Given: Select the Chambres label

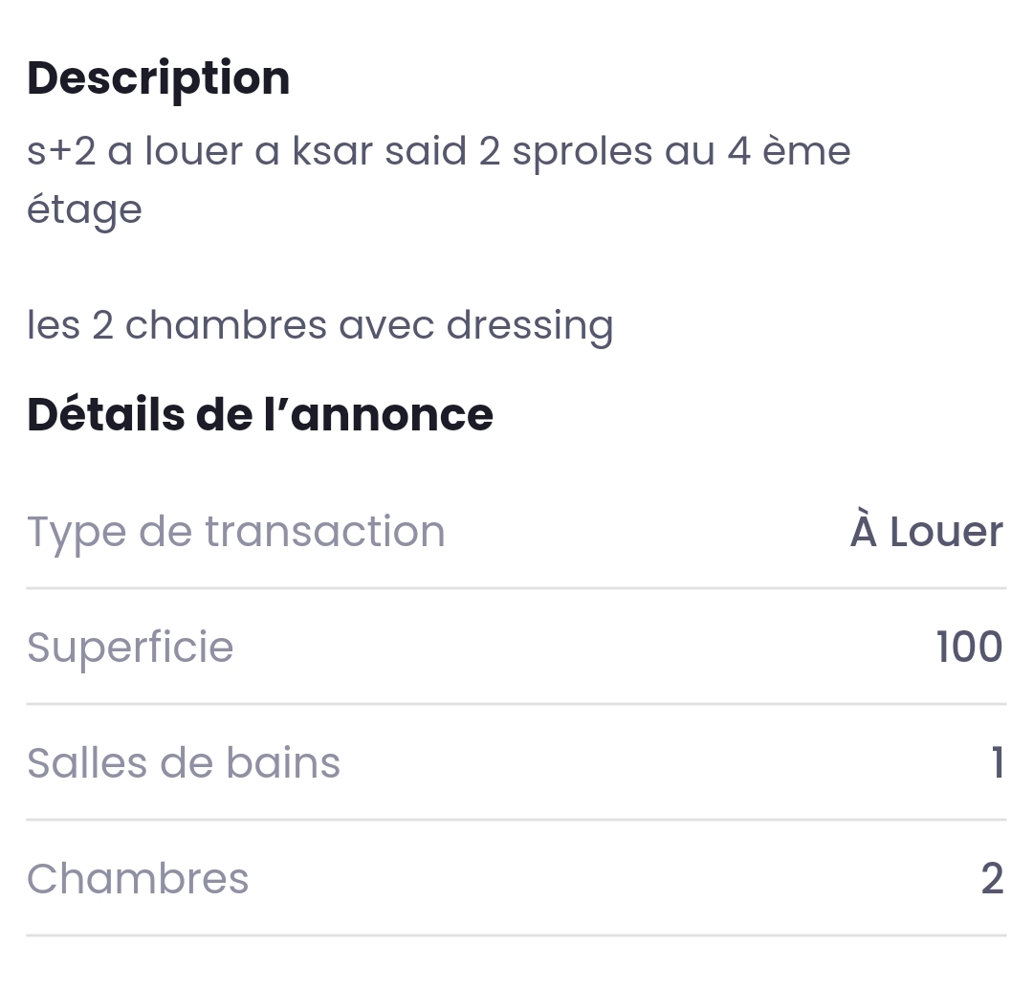Looking at the screenshot, I should tap(138, 879).
